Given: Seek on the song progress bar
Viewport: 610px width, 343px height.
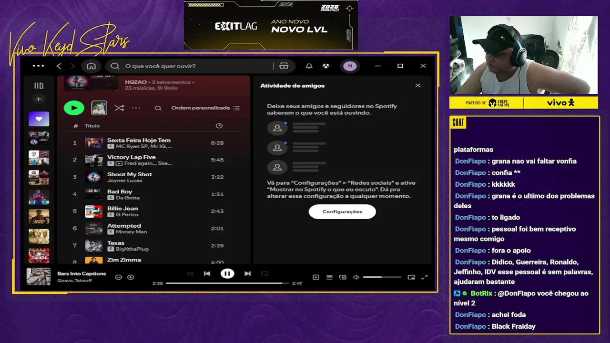Looking at the screenshot, I should 227,283.
